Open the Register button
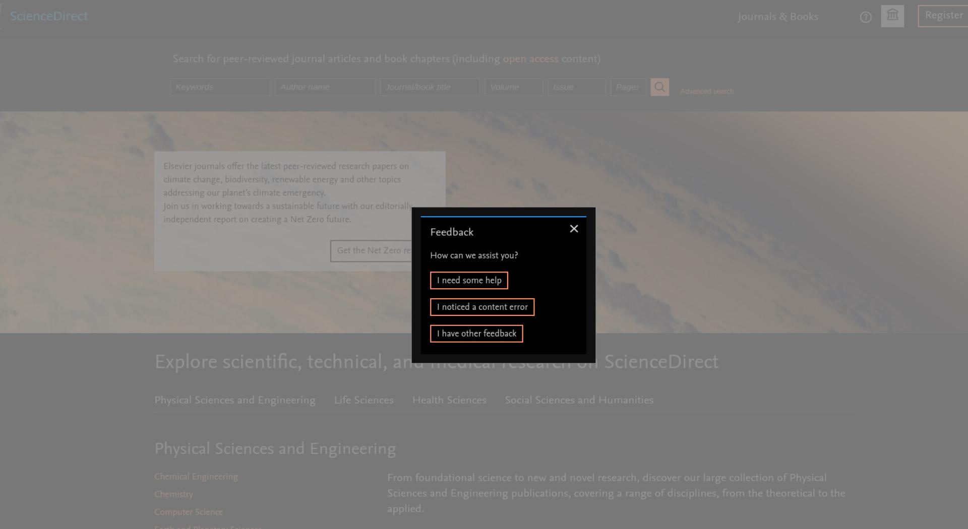968x529 pixels. (x=943, y=16)
